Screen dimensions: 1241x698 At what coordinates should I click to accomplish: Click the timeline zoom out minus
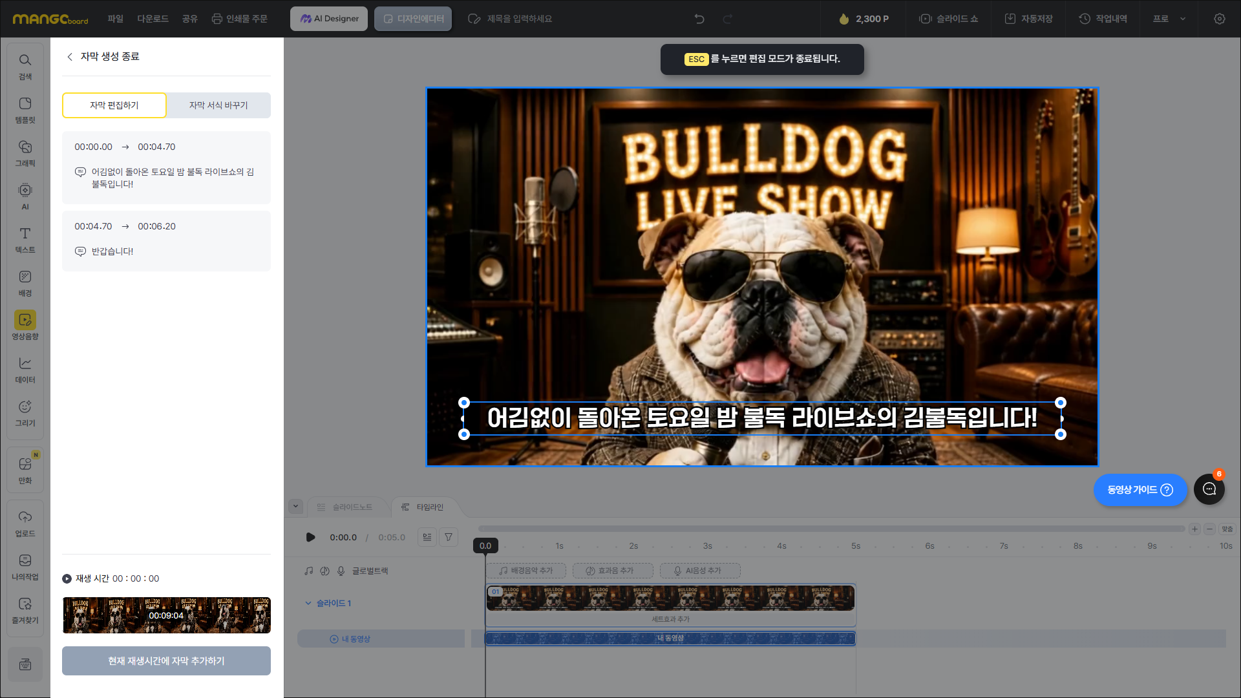coord(1209,529)
